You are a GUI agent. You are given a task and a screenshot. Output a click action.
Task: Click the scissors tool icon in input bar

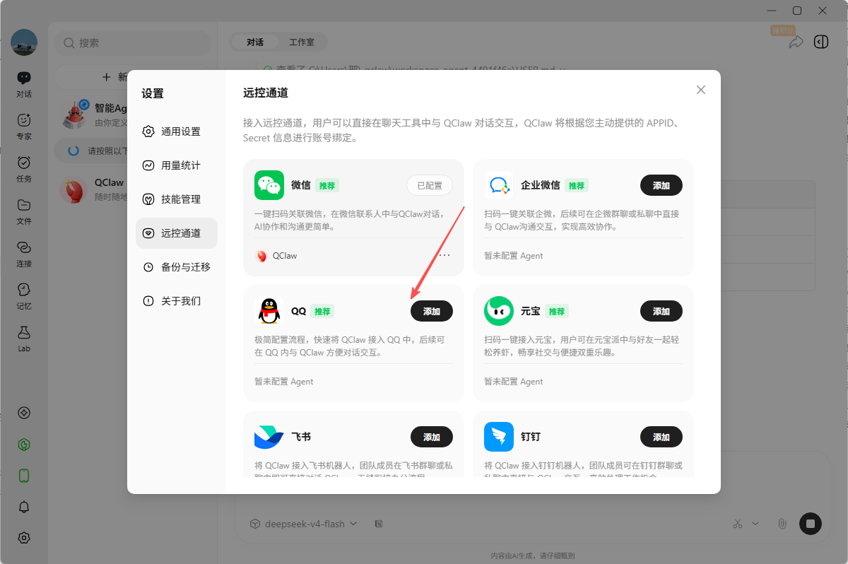tap(738, 524)
